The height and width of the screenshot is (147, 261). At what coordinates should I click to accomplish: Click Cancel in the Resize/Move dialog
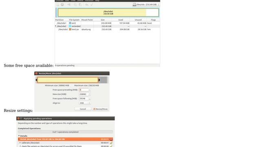tap(83, 109)
